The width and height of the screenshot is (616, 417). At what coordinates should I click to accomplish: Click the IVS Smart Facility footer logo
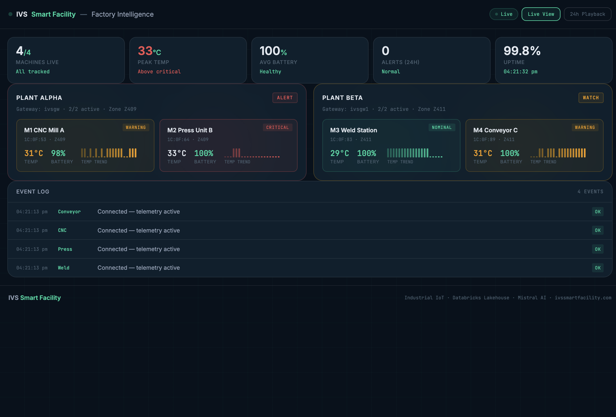(35, 298)
